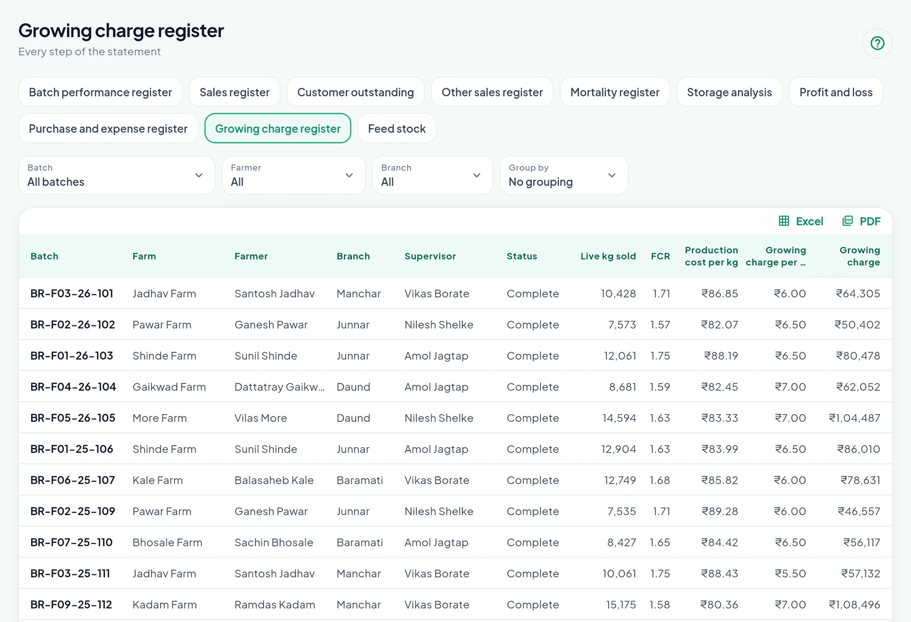Click the Supervisor column header

(430, 256)
